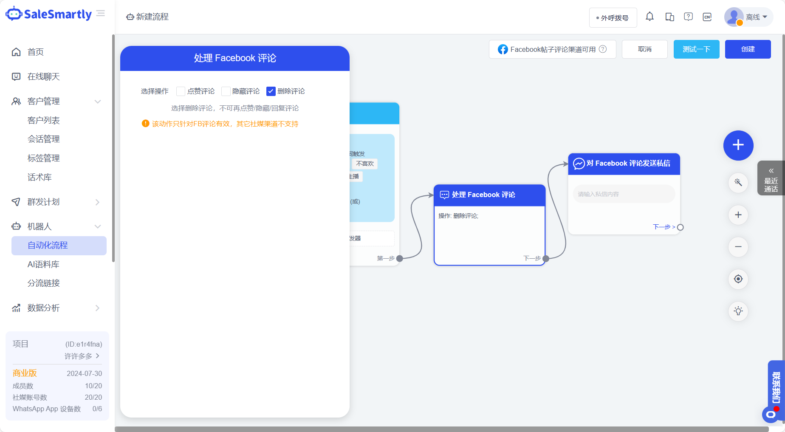Uncheck the 删除评论 checkbox
This screenshot has width=785, height=432.
pos(271,91)
